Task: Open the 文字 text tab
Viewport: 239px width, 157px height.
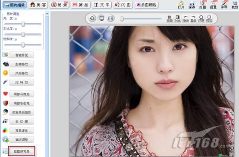Action: 102,5
